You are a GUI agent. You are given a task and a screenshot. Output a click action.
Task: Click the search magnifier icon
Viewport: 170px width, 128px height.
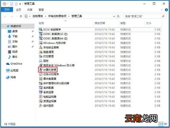(163, 16)
